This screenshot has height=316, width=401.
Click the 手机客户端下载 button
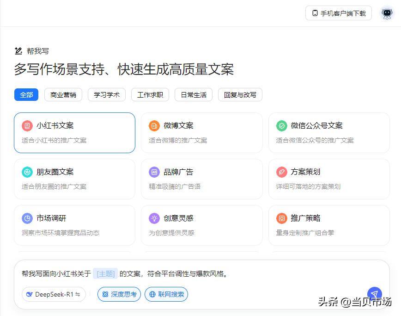[339, 13]
